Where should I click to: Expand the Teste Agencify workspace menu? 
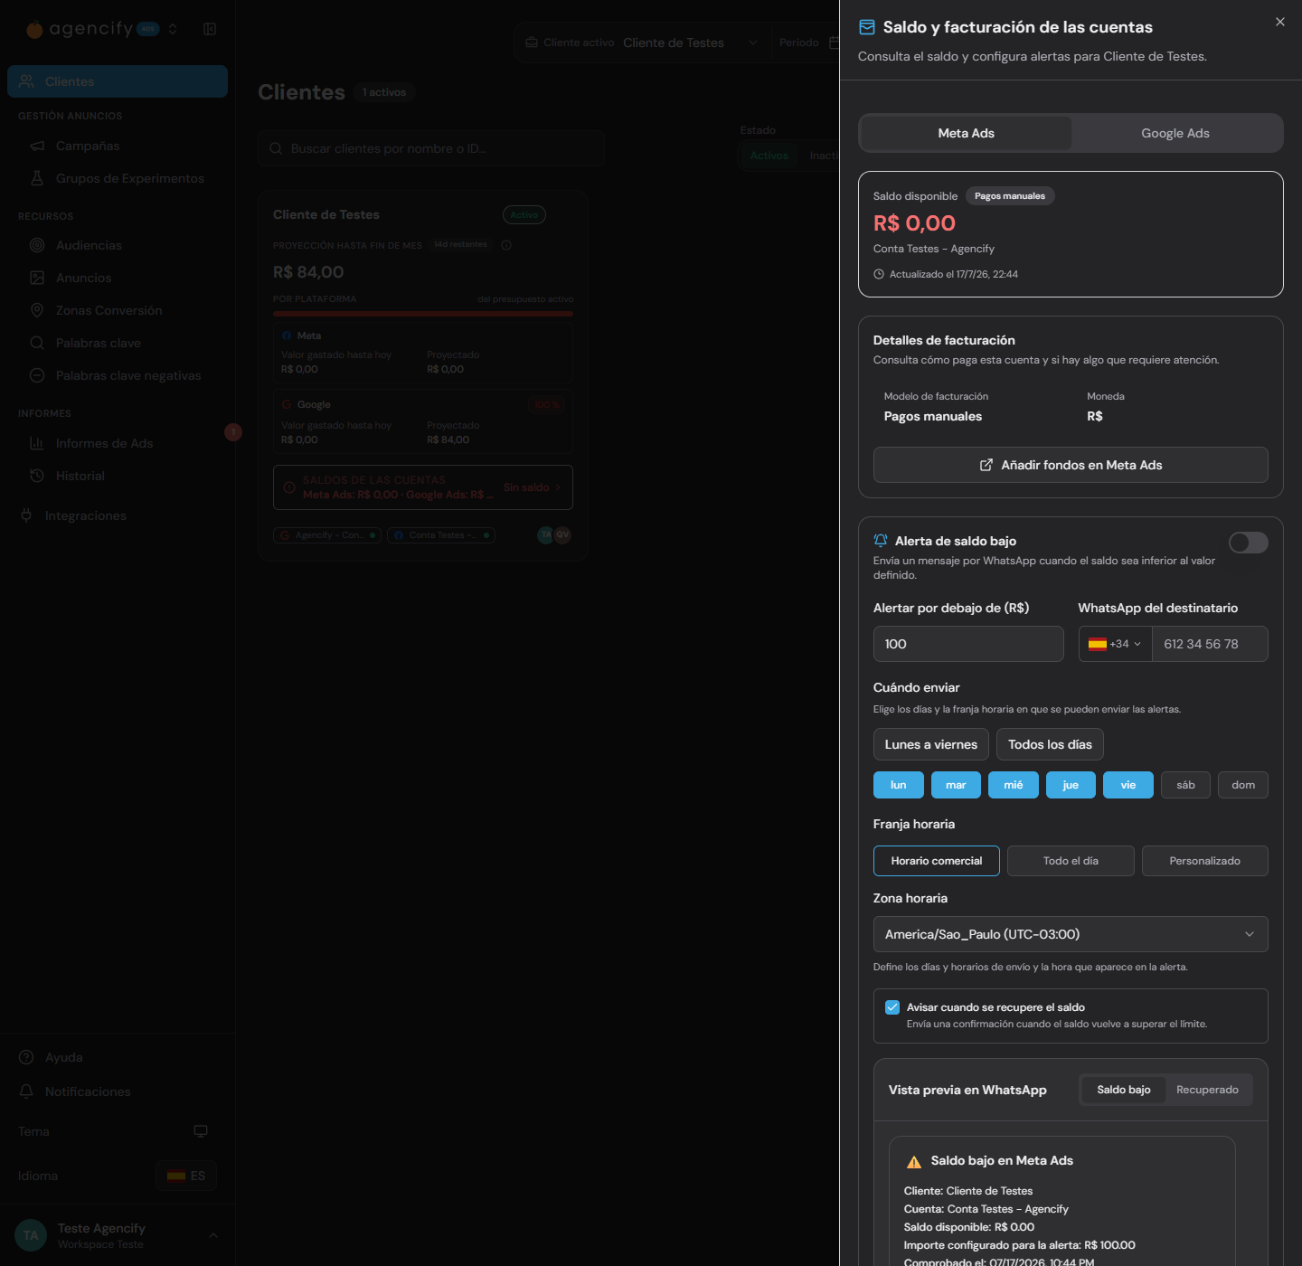click(x=213, y=1235)
